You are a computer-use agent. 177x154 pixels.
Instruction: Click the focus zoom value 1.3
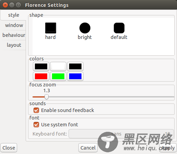pyautogui.click(x=47, y=90)
